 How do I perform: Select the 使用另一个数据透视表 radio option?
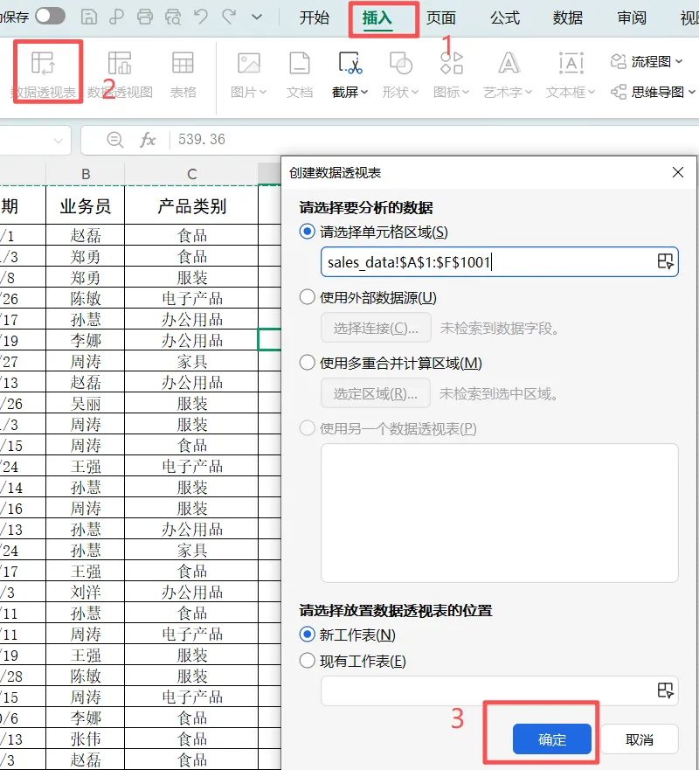click(x=308, y=428)
